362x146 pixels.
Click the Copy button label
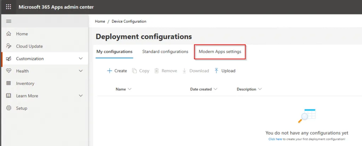click(144, 71)
